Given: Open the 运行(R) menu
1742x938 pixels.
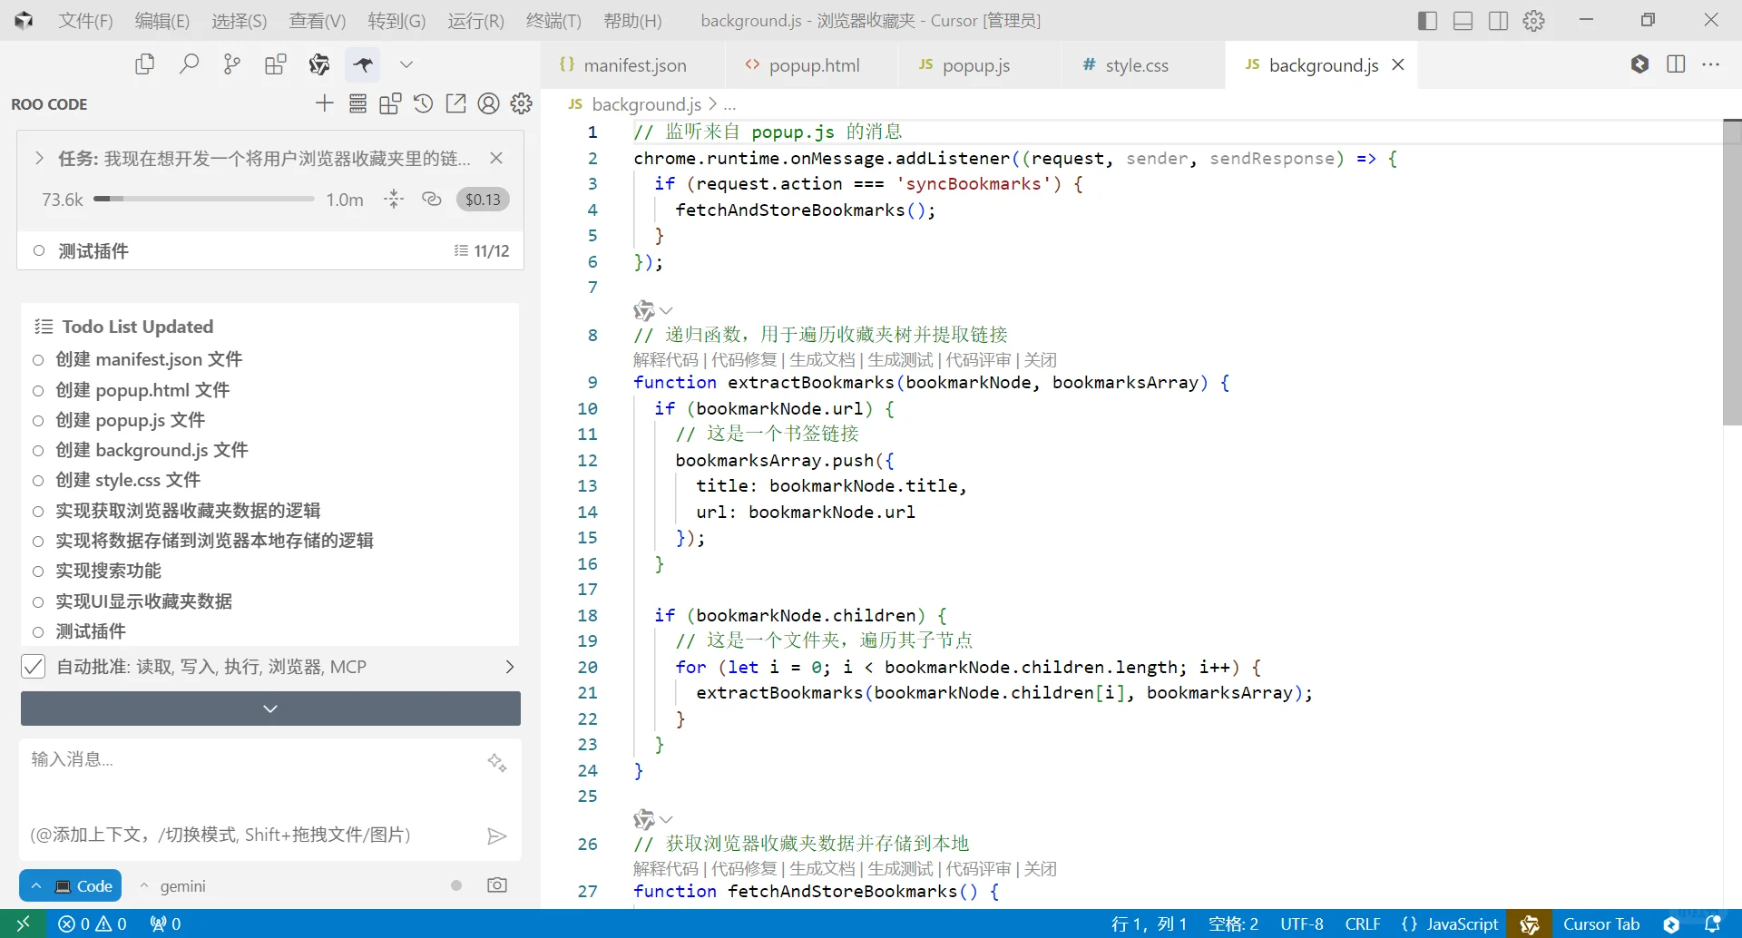Looking at the screenshot, I should tap(475, 20).
